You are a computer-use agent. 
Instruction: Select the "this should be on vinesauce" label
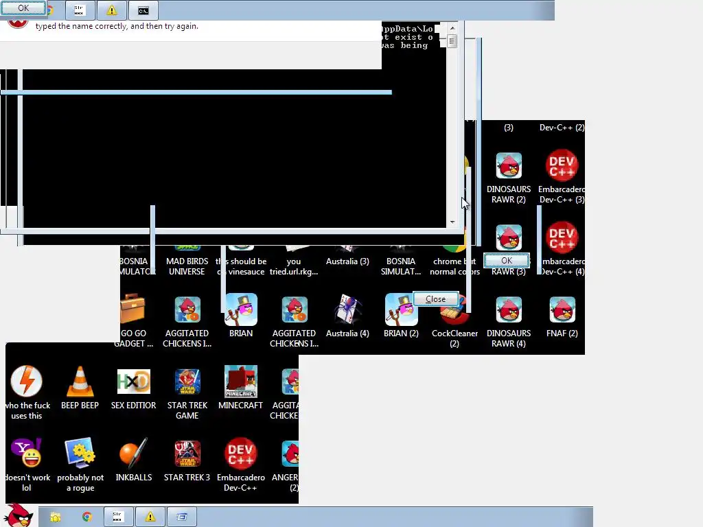tap(241, 266)
